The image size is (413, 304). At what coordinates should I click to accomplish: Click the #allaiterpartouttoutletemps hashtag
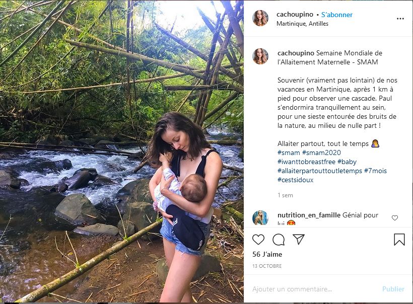(319, 171)
